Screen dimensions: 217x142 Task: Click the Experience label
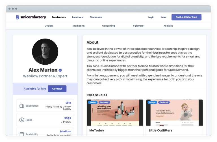(32, 106)
